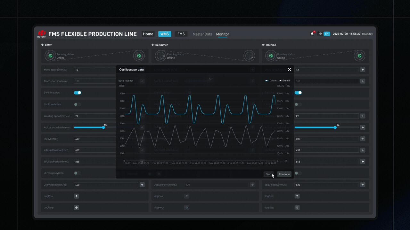
Task: Open the FMS tab
Action: (181, 34)
